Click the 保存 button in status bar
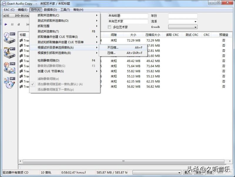 [x=199, y=173]
